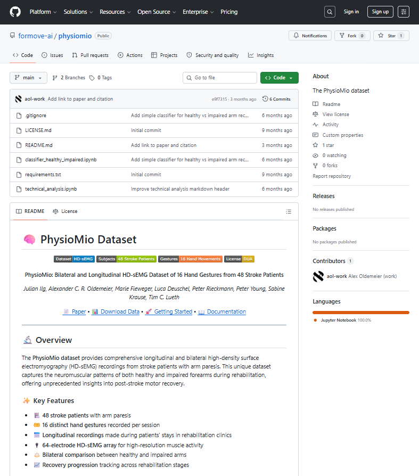
Task: Open commit history showing 6 Commits
Action: (276, 99)
